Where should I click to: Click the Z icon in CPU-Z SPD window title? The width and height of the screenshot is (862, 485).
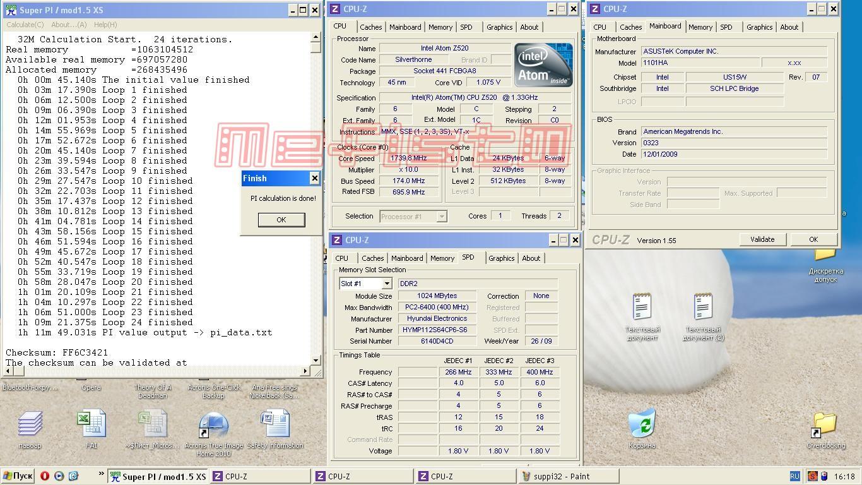coord(338,240)
